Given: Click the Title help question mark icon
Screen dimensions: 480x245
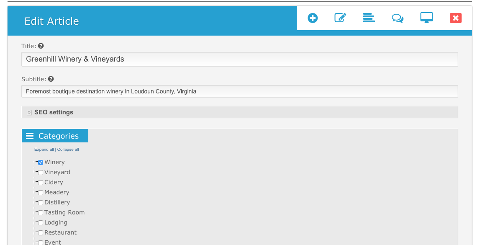Looking at the screenshot, I should pyautogui.click(x=41, y=46).
